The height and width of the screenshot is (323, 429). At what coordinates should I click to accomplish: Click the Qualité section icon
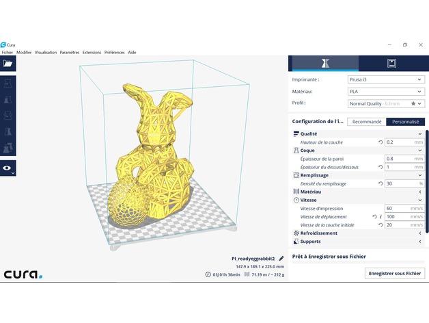tap(296, 134)
